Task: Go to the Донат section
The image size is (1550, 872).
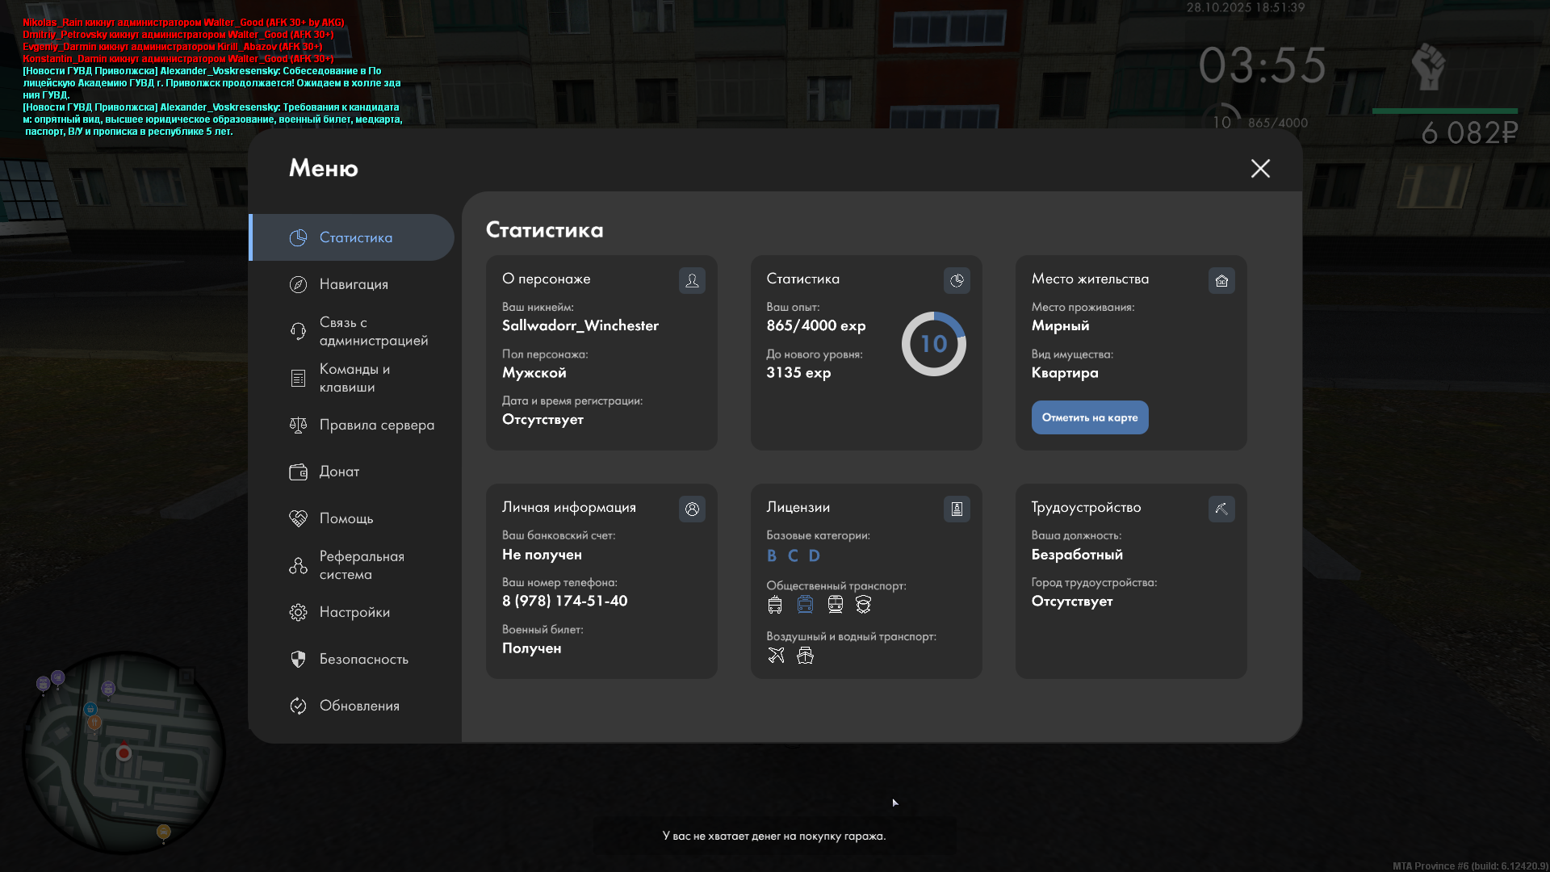Action: [x=339, y=472]
